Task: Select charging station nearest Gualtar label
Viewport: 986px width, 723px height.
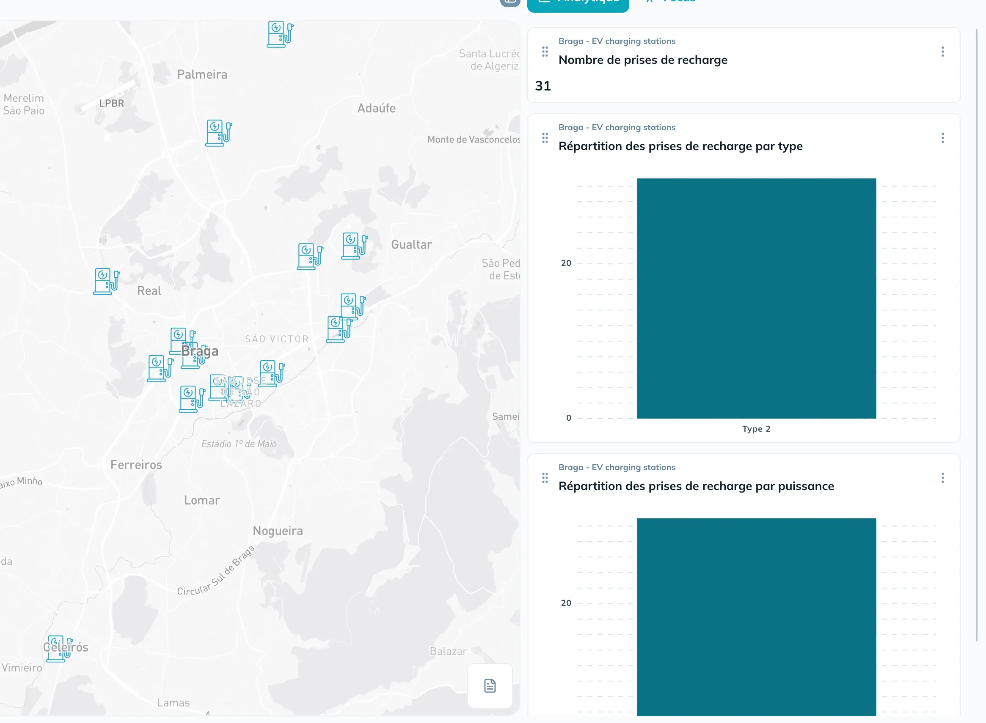Action: click(x=353, y=246)
